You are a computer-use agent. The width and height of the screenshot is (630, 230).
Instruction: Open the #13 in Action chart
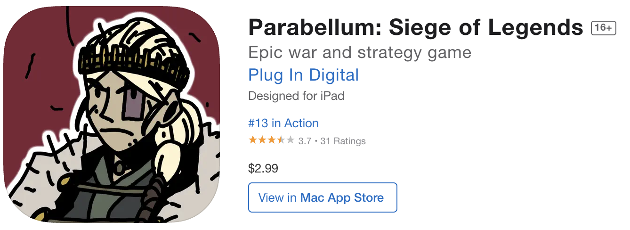(283, 123)
